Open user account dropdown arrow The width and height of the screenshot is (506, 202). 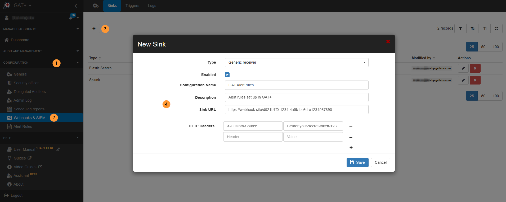click(78, 18)
